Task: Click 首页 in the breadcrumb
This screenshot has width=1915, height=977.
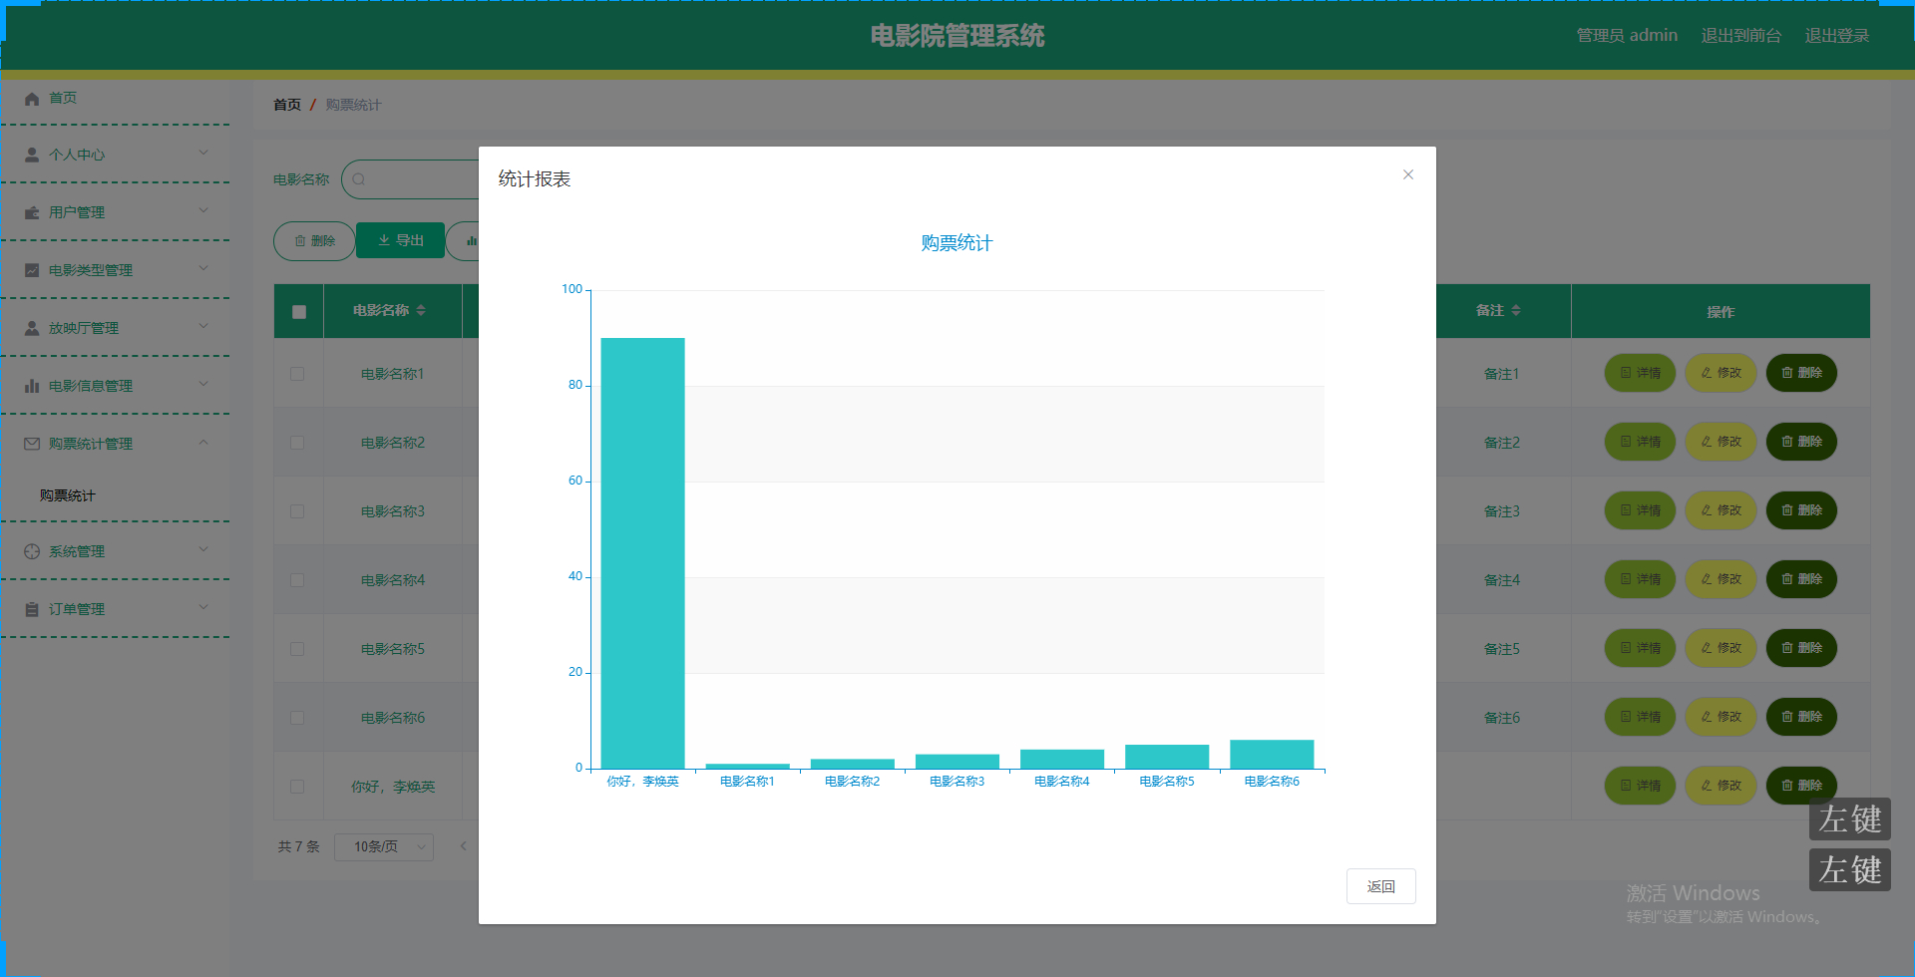Action: coord(287,105)
